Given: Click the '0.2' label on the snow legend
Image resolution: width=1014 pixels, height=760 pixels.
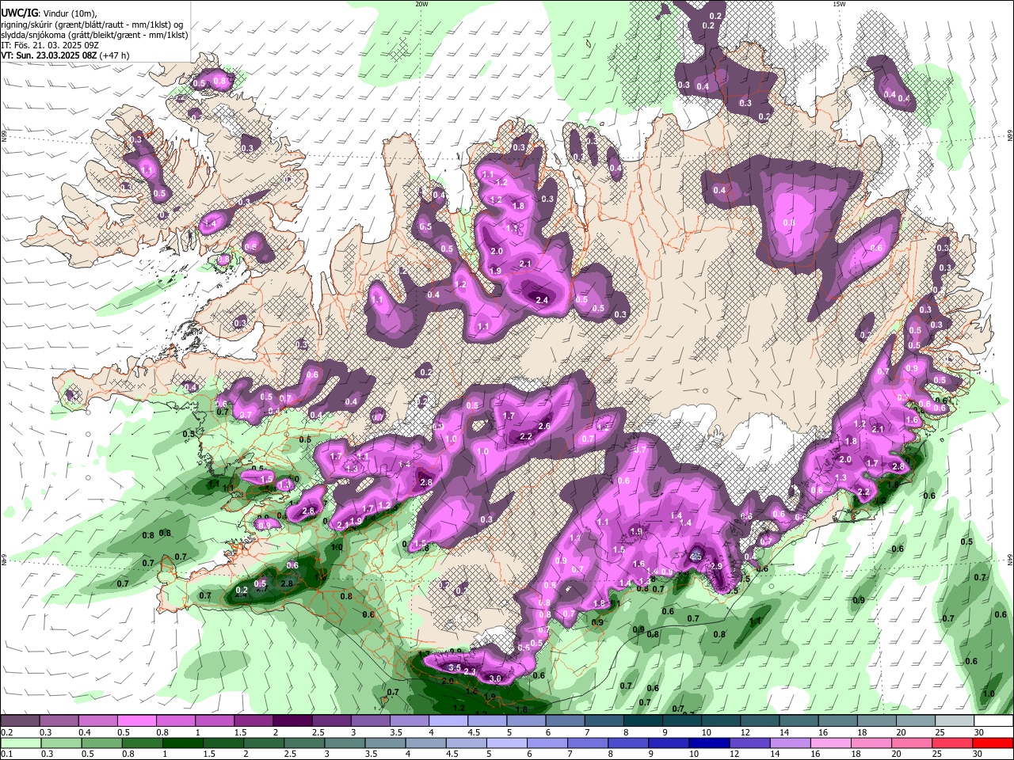Looking at the screenshot, I should 6,732.
